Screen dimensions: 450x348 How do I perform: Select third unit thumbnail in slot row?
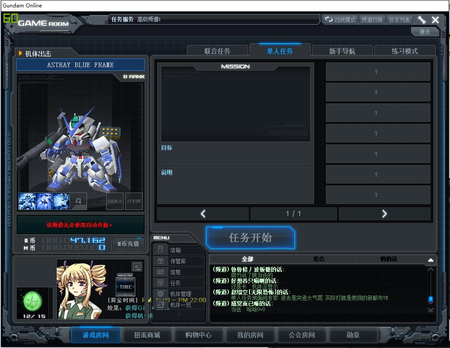coord(61,201)
